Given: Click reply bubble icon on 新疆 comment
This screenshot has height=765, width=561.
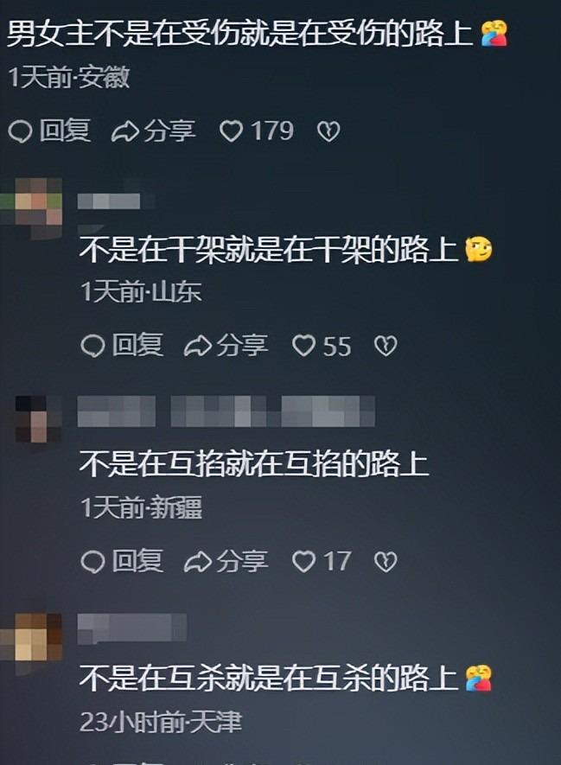Looking at the screenshot, I should pyautogui.click(x=92, y=562).
